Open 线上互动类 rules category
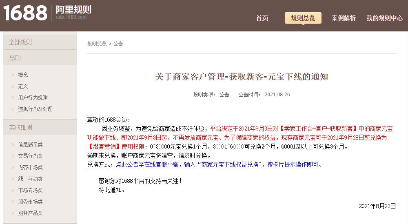 click(x=30, y=179)
